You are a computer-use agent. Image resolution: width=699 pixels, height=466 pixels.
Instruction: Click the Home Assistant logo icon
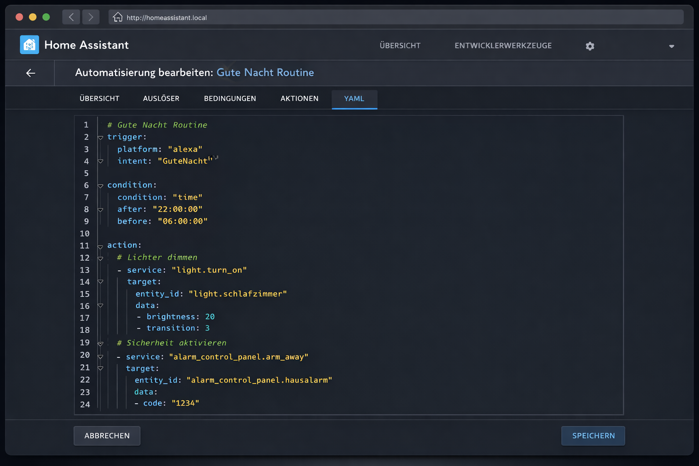point(29,45)
